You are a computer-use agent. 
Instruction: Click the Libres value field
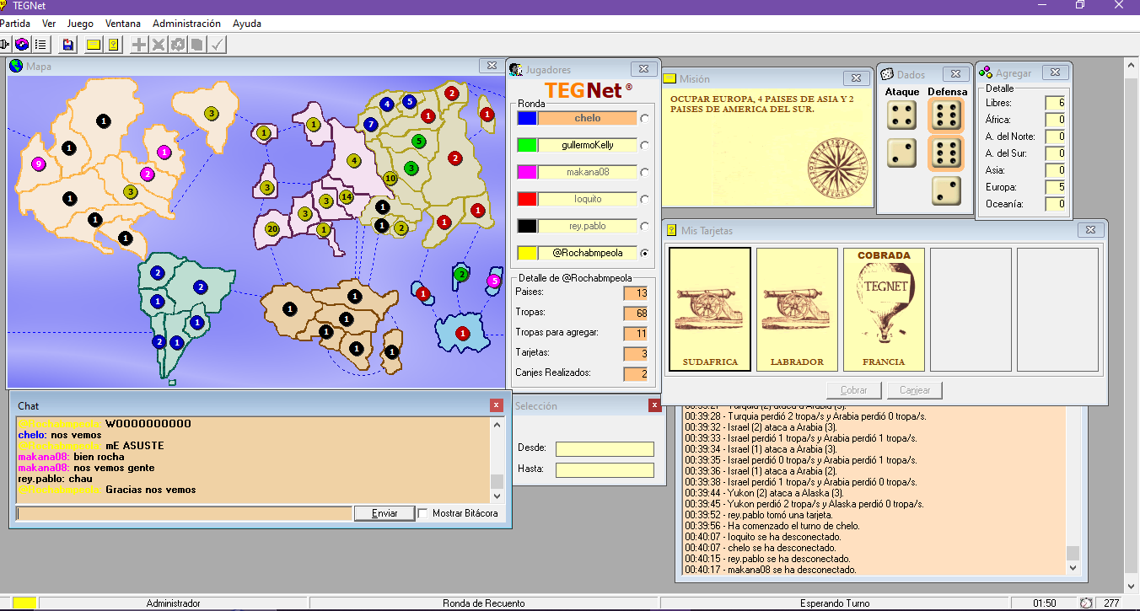1055,103
